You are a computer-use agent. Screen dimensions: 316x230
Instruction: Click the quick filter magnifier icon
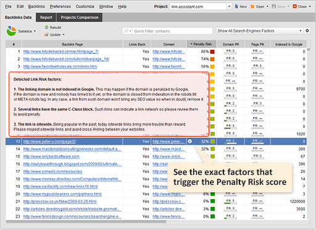126,31
